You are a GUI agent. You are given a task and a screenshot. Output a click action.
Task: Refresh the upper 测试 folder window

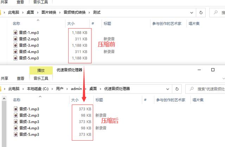[x=201, y=13]
